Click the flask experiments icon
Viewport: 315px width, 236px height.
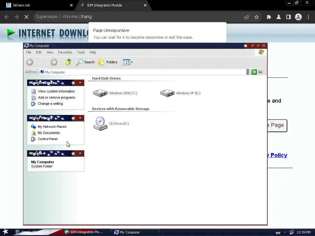pos(279,17)
